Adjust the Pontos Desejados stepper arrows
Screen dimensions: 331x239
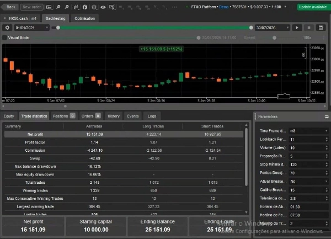coord(327,173)
